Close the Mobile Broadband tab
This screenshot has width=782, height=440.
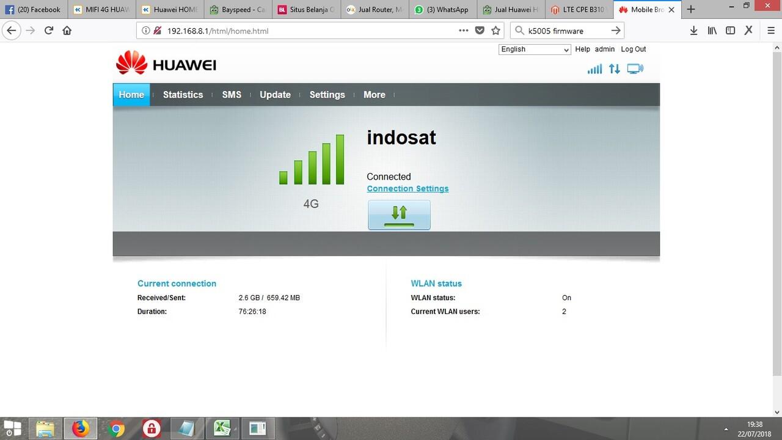coord(671,10)
